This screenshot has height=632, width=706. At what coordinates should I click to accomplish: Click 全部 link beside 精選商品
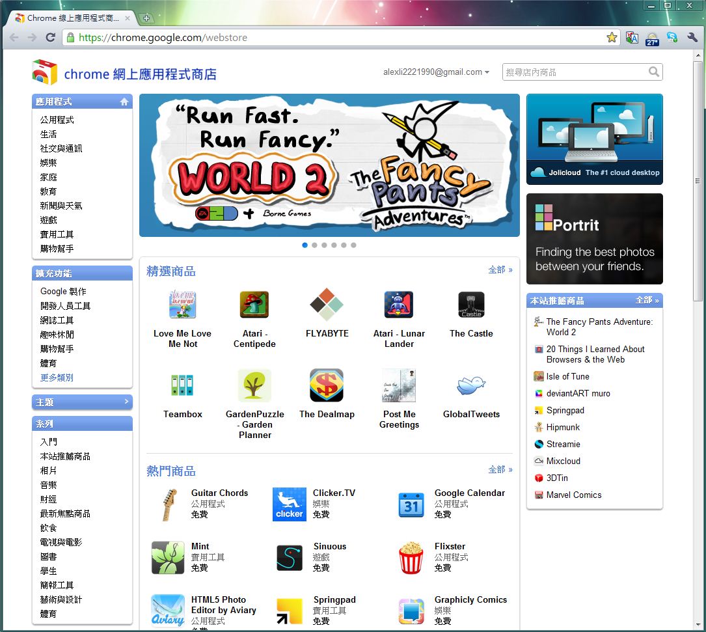click(x=500, y=269)
